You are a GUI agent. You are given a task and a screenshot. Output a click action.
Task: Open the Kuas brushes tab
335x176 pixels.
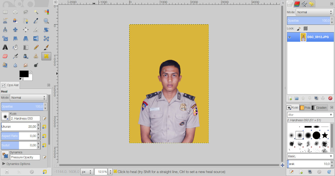tap(293, 108)
